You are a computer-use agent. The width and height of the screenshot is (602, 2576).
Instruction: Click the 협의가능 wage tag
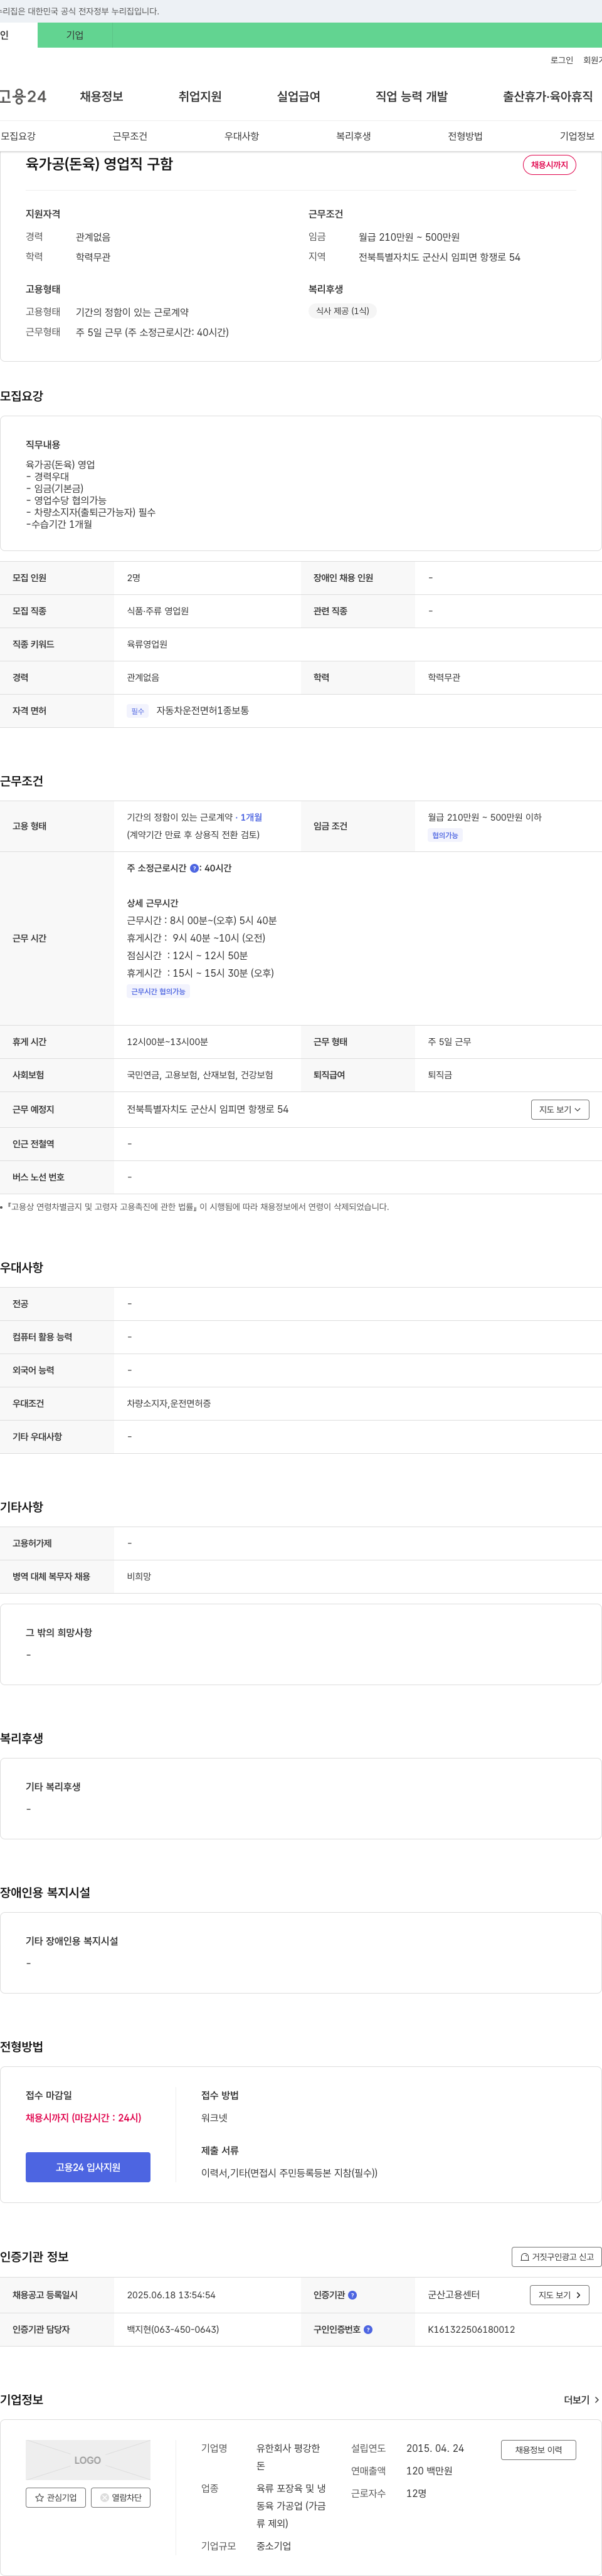coord(445,835)
